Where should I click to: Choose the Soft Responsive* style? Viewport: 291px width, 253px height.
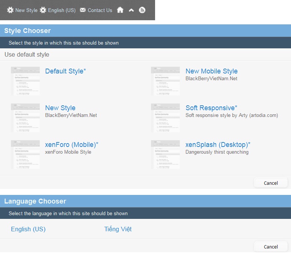tap(211, 108)
